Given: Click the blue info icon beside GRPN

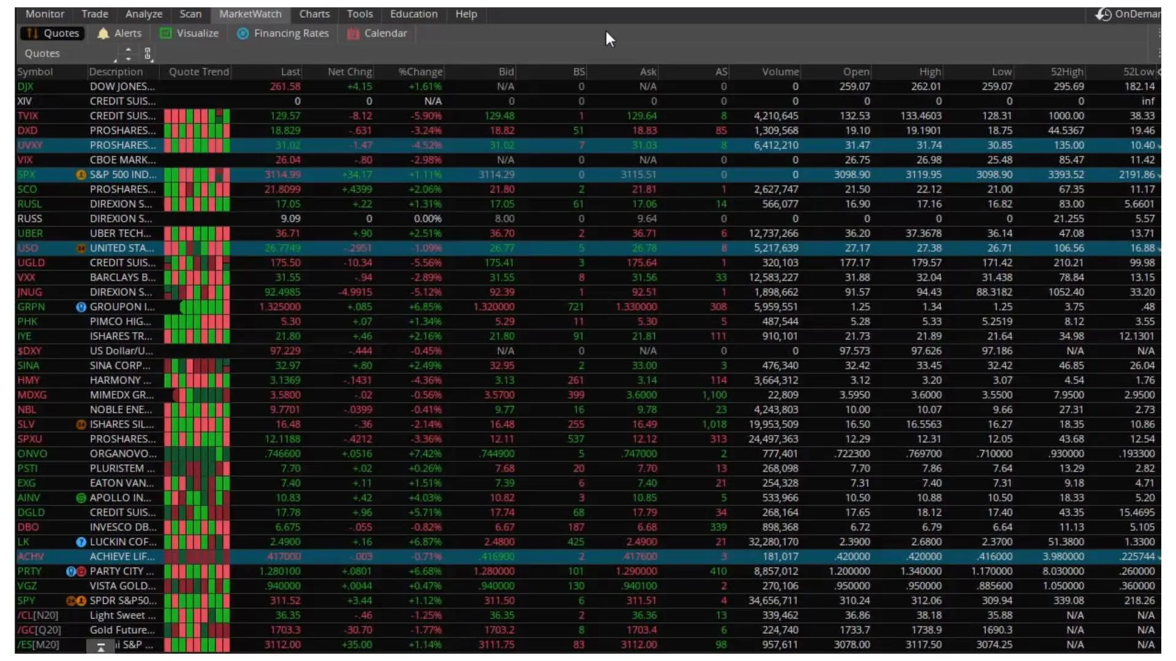Looking at the screenshot, I should tap(81, 307).
